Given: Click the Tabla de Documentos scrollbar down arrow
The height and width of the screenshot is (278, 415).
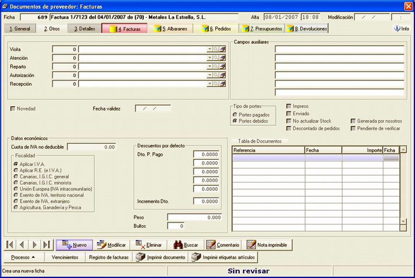Looking at the screenshot, I should click(x=403, y=221).
